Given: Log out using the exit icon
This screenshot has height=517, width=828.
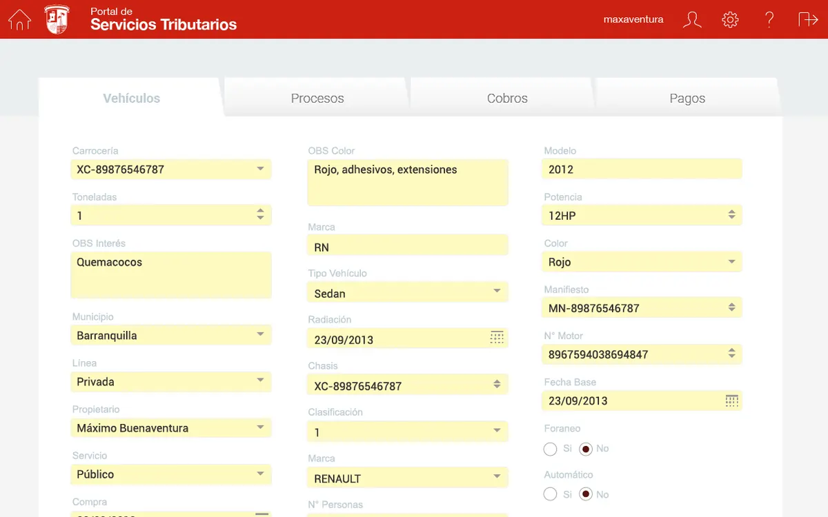Looking at the screenshot, I should [x=808, y=19].
